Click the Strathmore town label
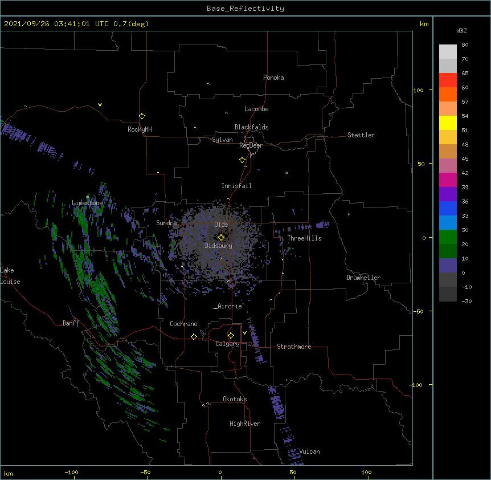Viewport: 491px width, 480px height. (x=294, y=347)
